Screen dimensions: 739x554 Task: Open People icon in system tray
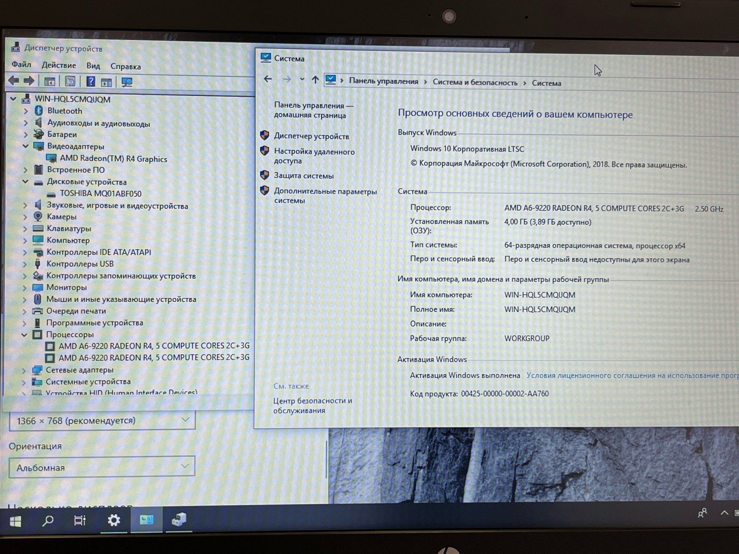(702, 513)
